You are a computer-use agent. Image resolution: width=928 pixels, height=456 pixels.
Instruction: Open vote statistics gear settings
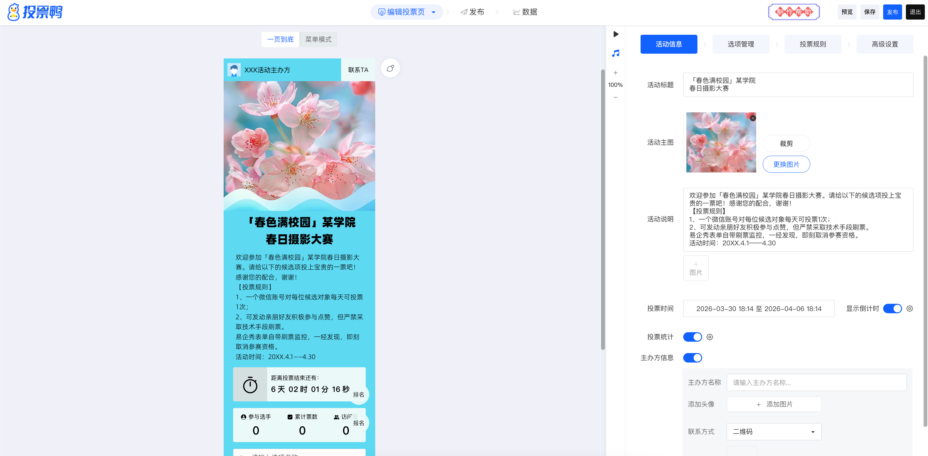tap(710, 337)
